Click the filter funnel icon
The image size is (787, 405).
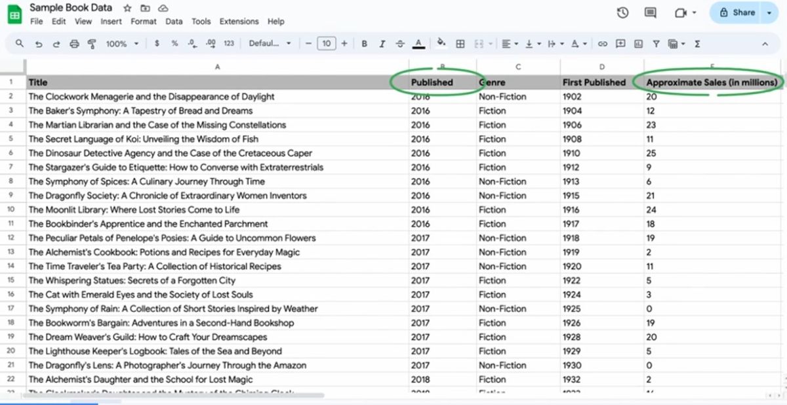click(656, 44)
